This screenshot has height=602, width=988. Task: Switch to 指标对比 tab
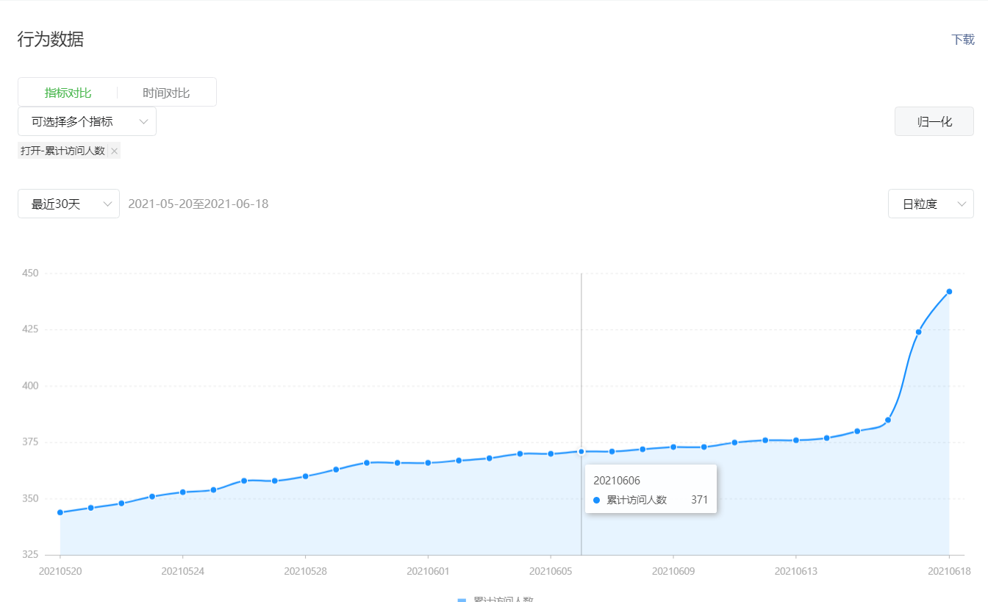point(68,93)
